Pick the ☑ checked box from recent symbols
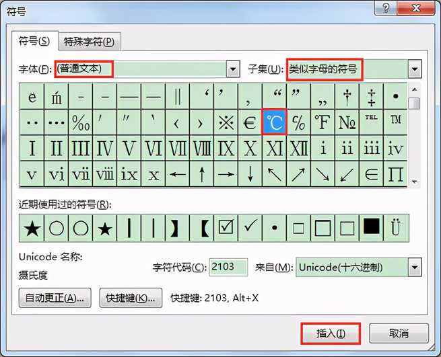 point(226,229)
